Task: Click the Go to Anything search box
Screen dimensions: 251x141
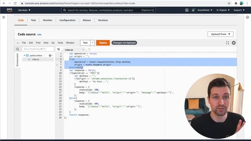Action: pyautogui.click(x=38, y=49)
